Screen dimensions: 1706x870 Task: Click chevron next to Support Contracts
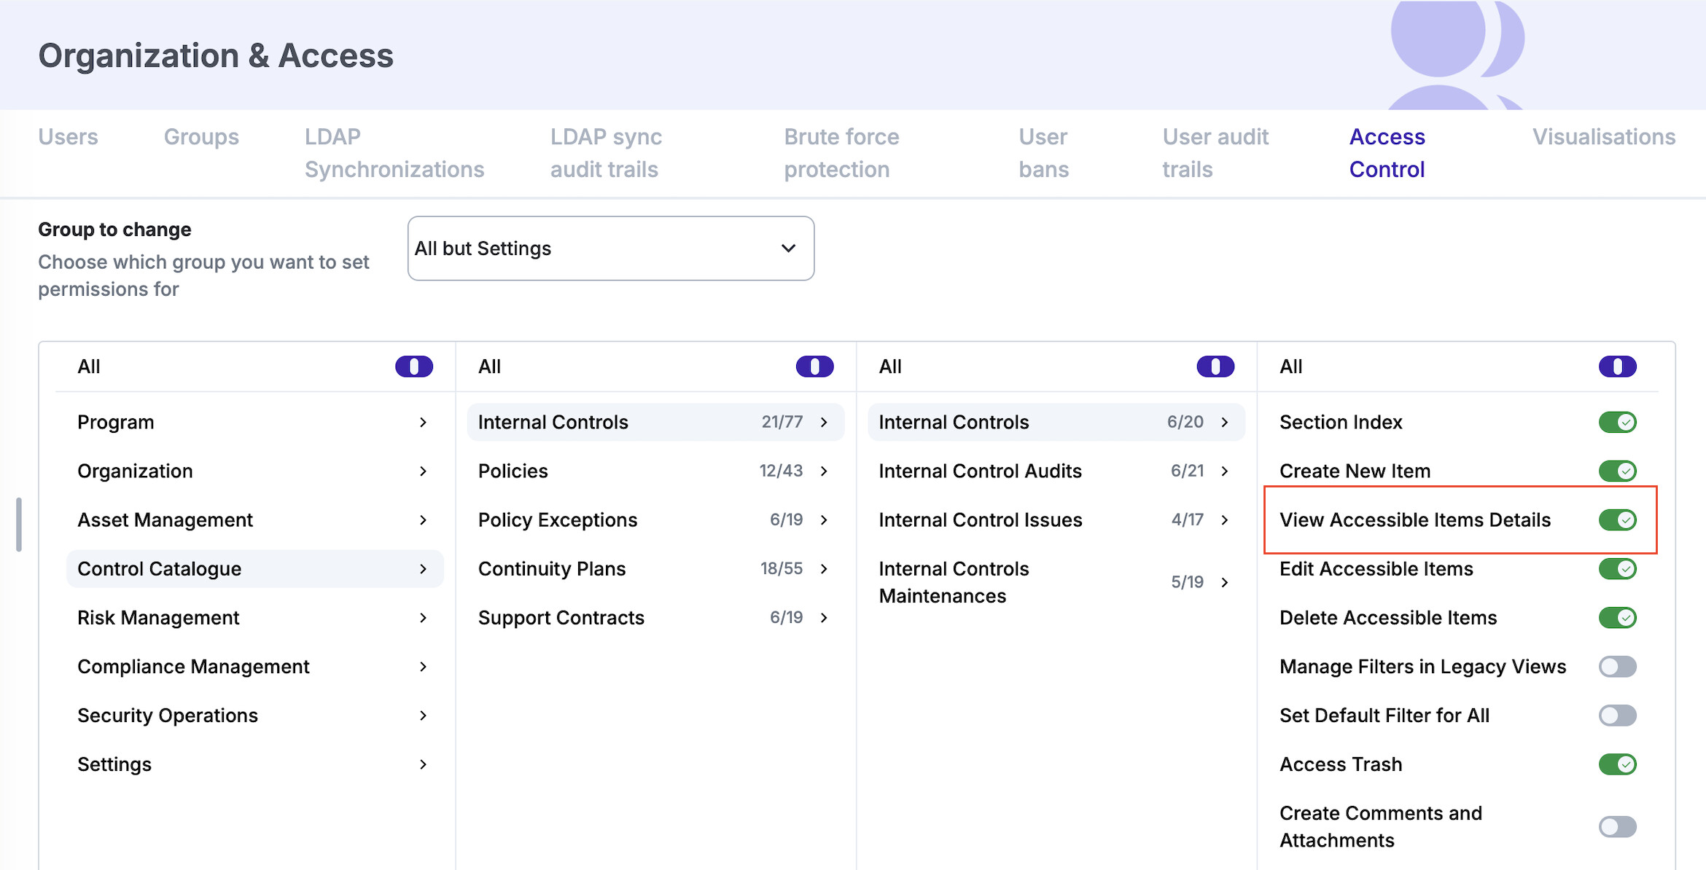pos(824,618)
